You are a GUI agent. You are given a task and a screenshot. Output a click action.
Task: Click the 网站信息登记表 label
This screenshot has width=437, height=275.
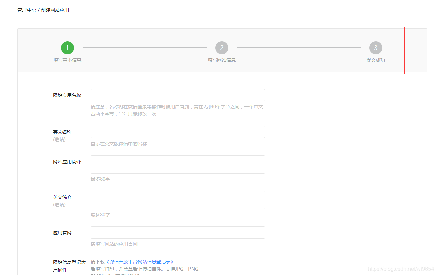[x=69, y=262]
